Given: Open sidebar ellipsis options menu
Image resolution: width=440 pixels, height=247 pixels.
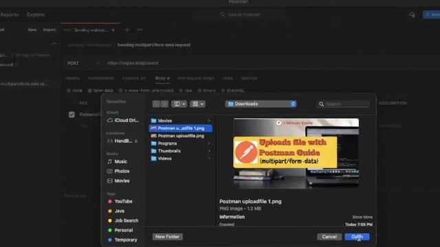Looking at the screenshot, I should [x=54, y=43].
